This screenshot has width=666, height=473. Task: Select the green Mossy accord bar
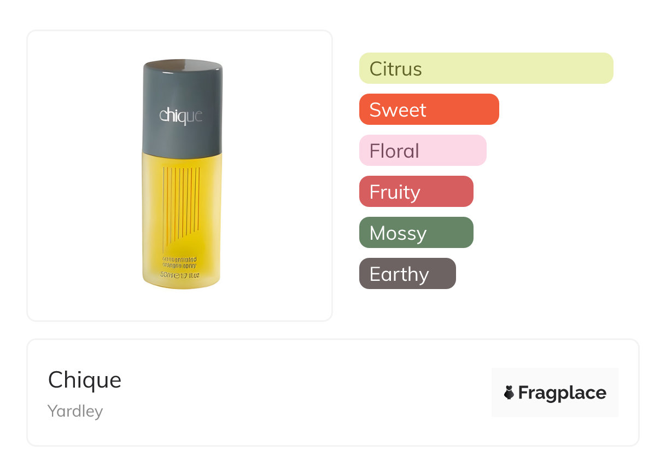(416, 233)
